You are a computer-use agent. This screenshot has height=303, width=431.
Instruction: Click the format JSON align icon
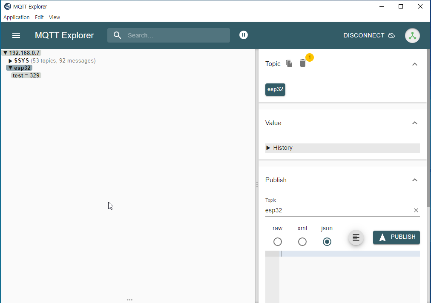click(x=356, y=237)
